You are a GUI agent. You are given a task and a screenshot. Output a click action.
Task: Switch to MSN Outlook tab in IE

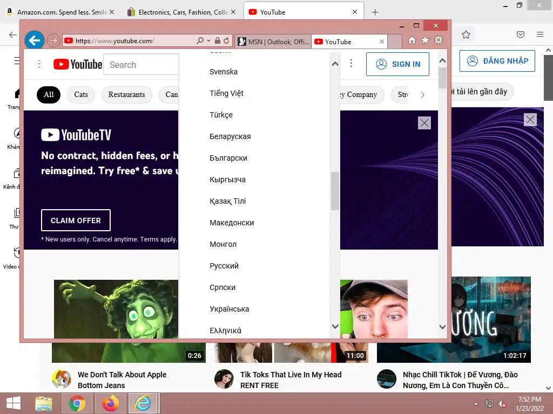pos(274,42)
